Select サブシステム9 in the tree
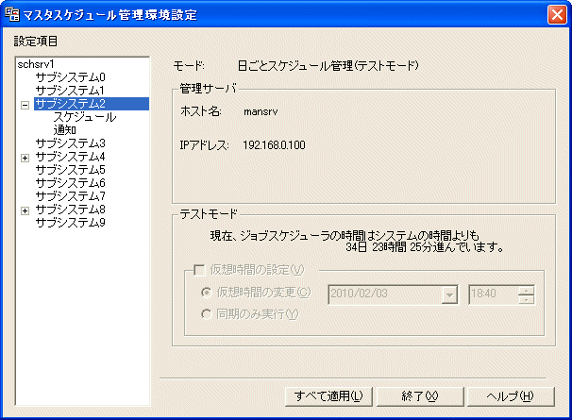Viewport: 572px width, 420px height. 70,222
